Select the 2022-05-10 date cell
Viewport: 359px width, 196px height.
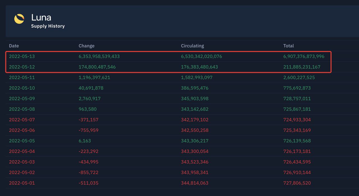click(22, 88)
